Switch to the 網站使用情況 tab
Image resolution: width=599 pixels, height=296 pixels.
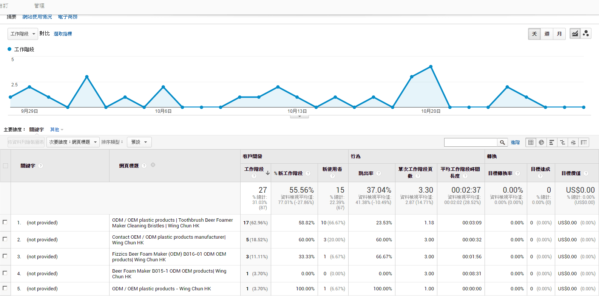(x=37, y=17)
